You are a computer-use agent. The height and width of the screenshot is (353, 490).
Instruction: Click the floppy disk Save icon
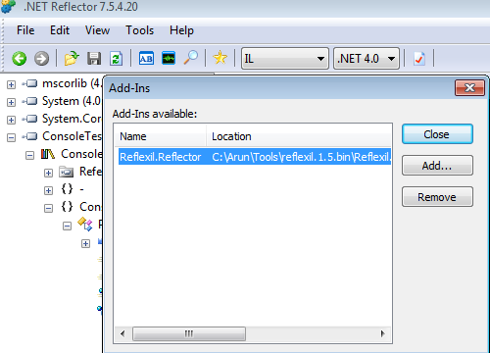94,59
